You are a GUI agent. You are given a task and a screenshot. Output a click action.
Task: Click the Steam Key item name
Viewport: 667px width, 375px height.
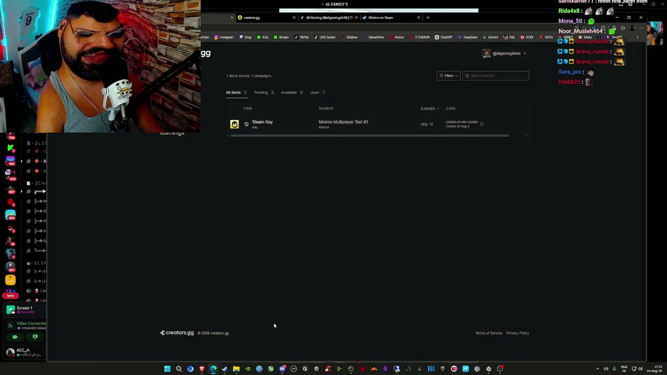click(262, 122)
